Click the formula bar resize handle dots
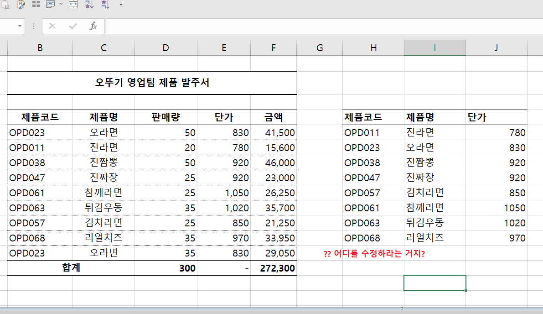Screen dimensions: 543x314 [x=33, y=26]
